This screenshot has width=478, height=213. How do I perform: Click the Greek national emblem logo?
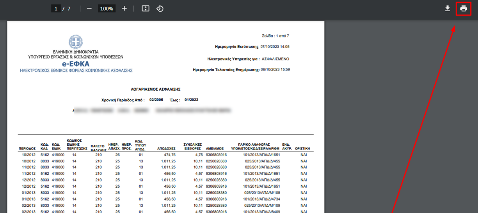(x=75, y=42)
